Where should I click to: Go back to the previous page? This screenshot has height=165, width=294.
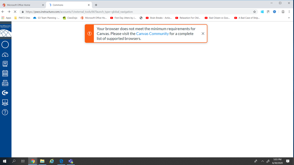coord(3,12)
